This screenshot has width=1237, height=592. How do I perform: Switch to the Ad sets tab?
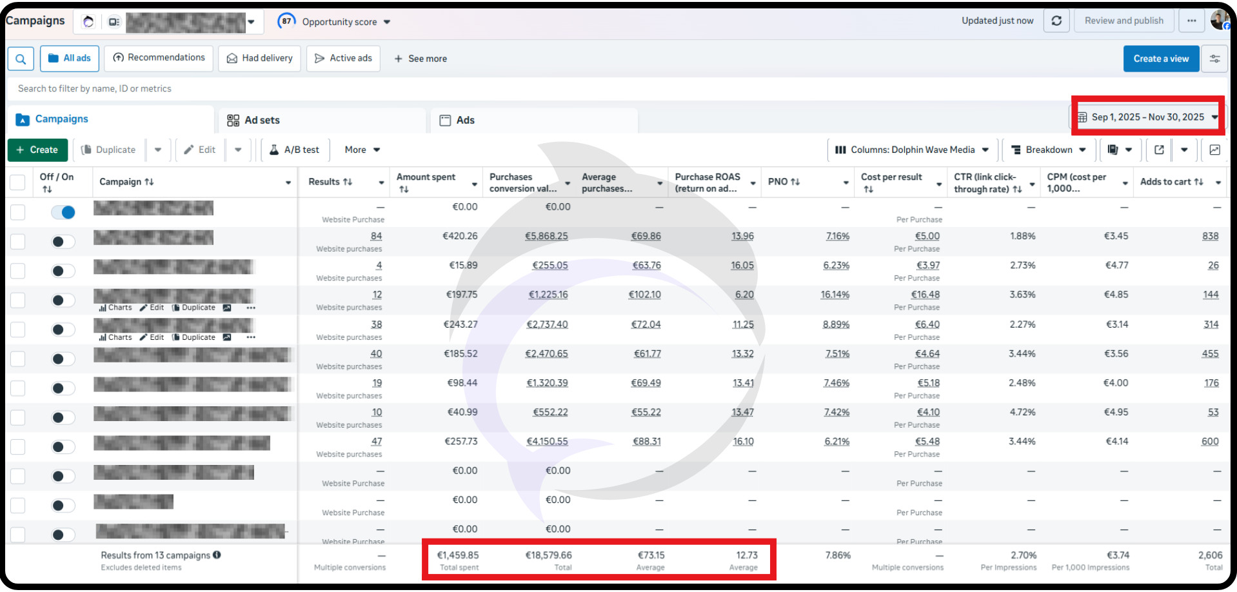point(321,120)
